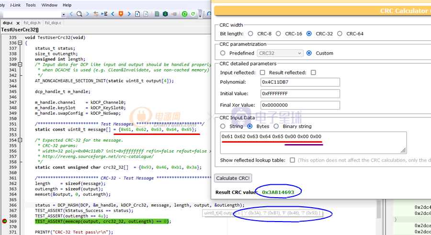Open the J-Link menu
Image resolution: width=431 pixels, height=235 pixels.
pyautogui.click(x=15, y=5)
